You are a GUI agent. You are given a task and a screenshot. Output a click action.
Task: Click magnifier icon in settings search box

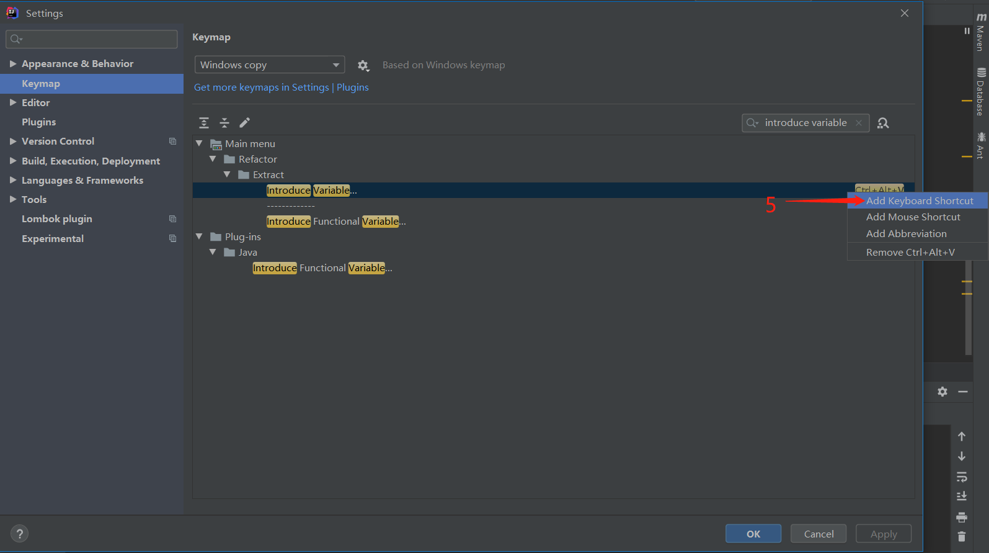click(16, 39)
